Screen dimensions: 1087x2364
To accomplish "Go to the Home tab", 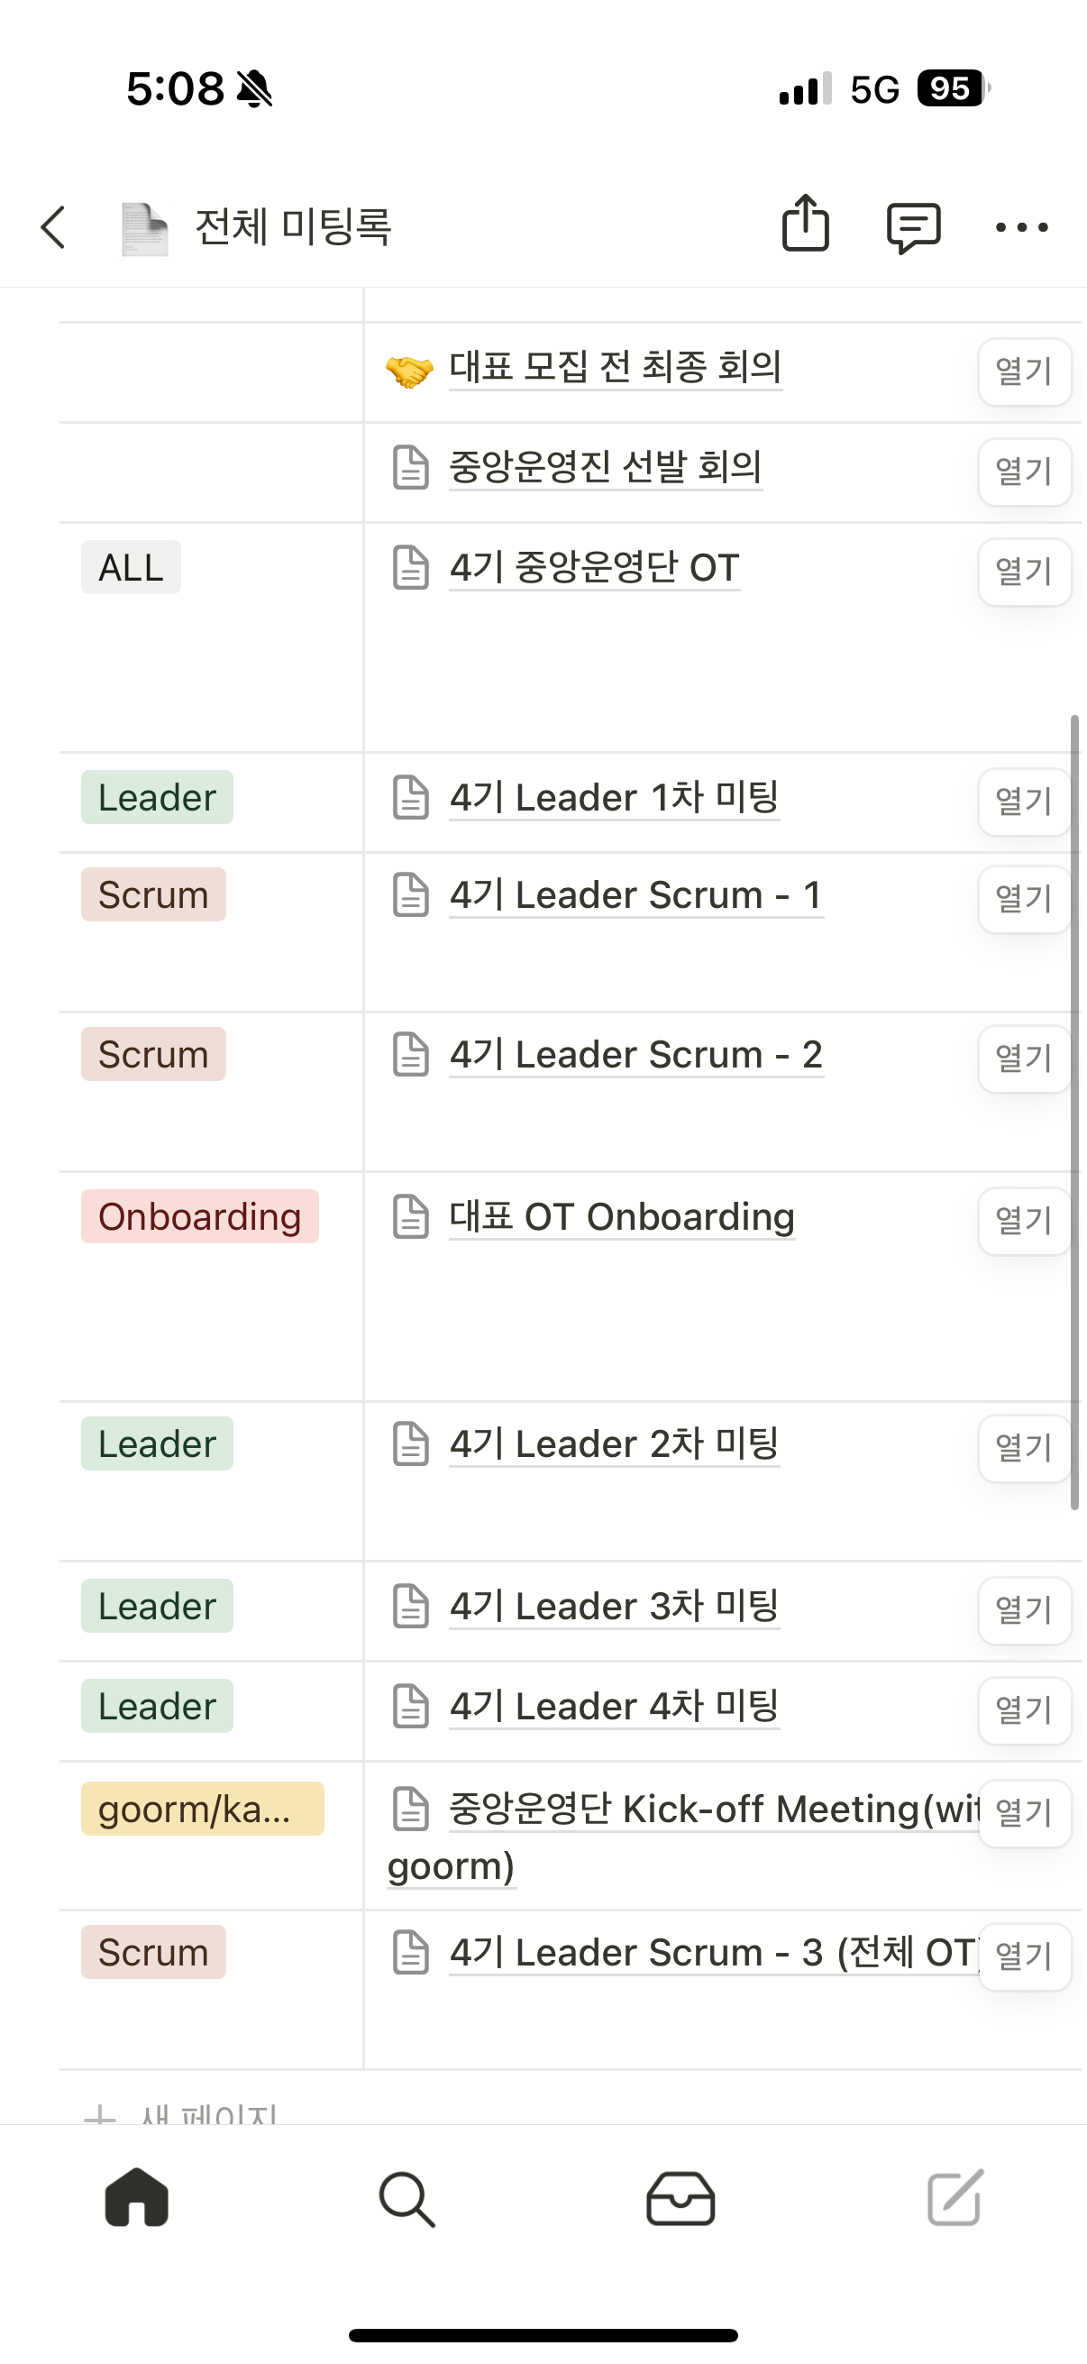I will (137, 2198).
